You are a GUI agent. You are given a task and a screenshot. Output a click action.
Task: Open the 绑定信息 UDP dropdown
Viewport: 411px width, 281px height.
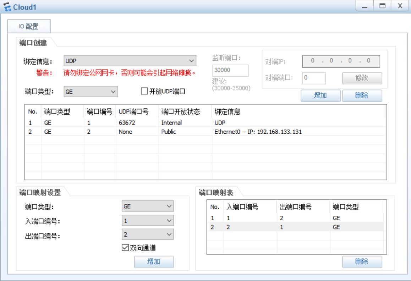[x=130, y=61]
